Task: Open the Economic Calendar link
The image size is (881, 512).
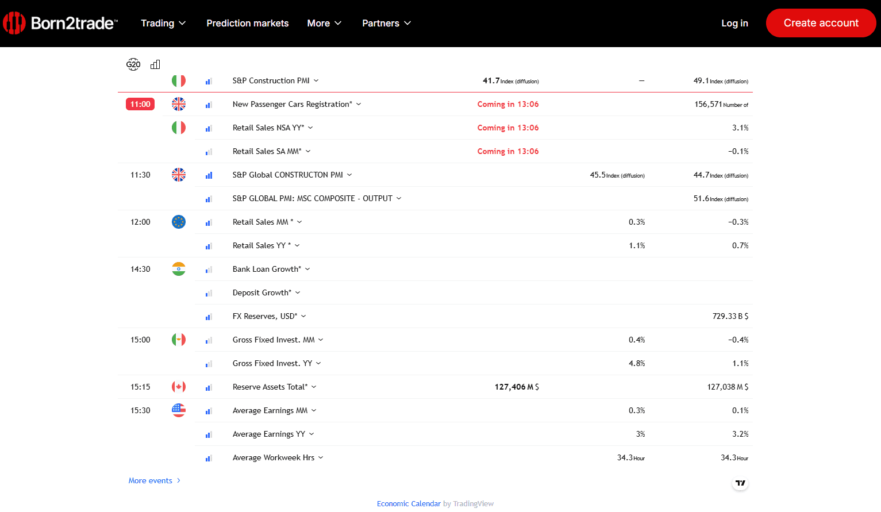Action: coord(409,503)
